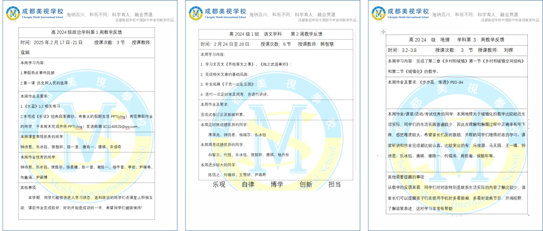Click the table resize handle at the geography table's corner
543x231 pixels.
[x=529, y=215]
